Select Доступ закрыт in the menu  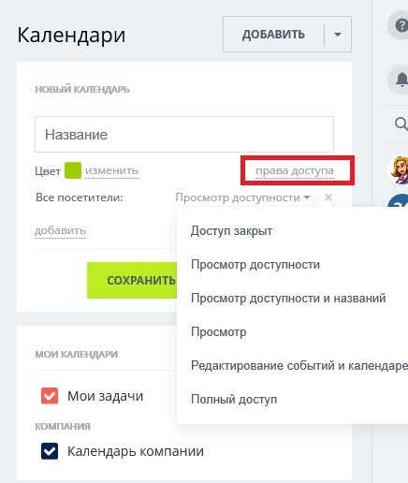(x=231, y=231)
